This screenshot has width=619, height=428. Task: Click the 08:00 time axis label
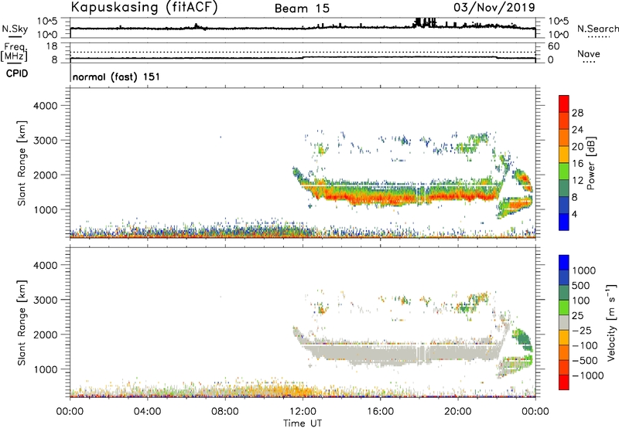click(x=225, y=412)
